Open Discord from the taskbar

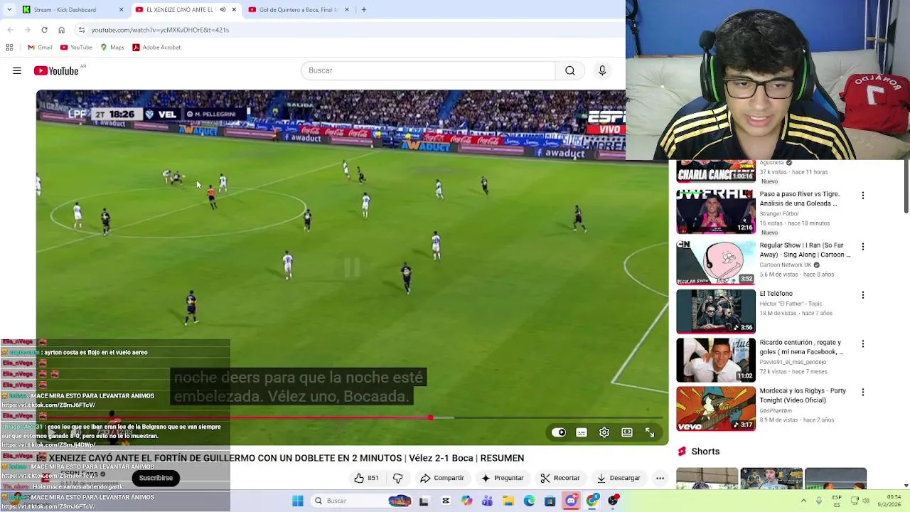click(572, 501)
